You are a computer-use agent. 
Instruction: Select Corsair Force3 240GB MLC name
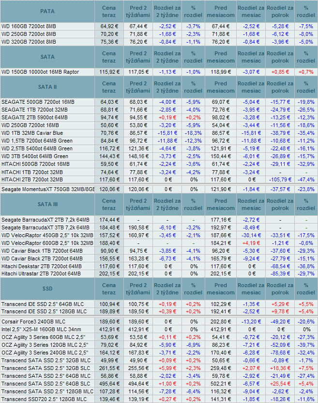[33, 322]
